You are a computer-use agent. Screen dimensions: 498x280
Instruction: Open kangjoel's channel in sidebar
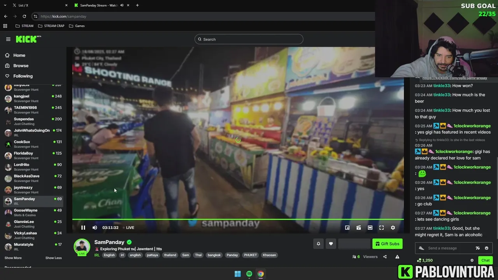[x=33, y=98]
